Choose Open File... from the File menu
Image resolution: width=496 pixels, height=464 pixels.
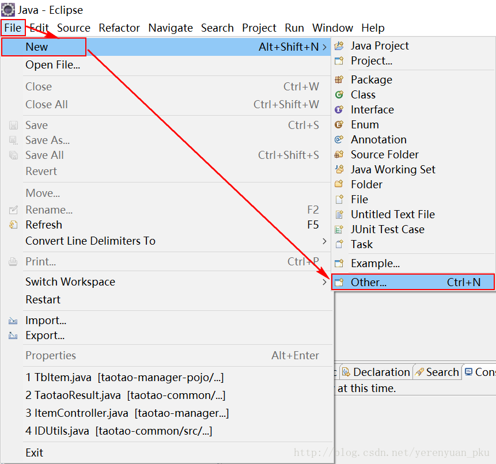(166, 65)
